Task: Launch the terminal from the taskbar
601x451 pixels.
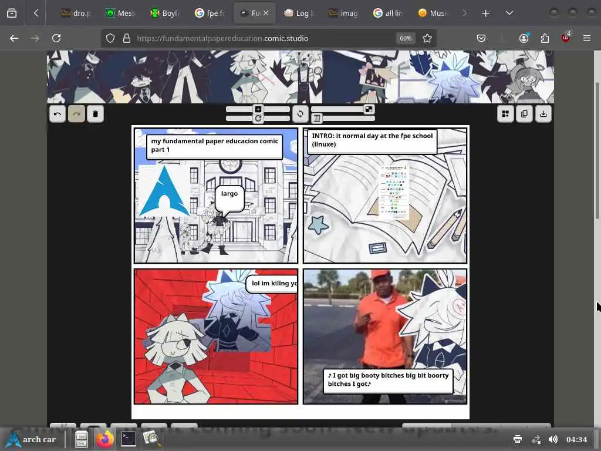Action: (128, 439)
